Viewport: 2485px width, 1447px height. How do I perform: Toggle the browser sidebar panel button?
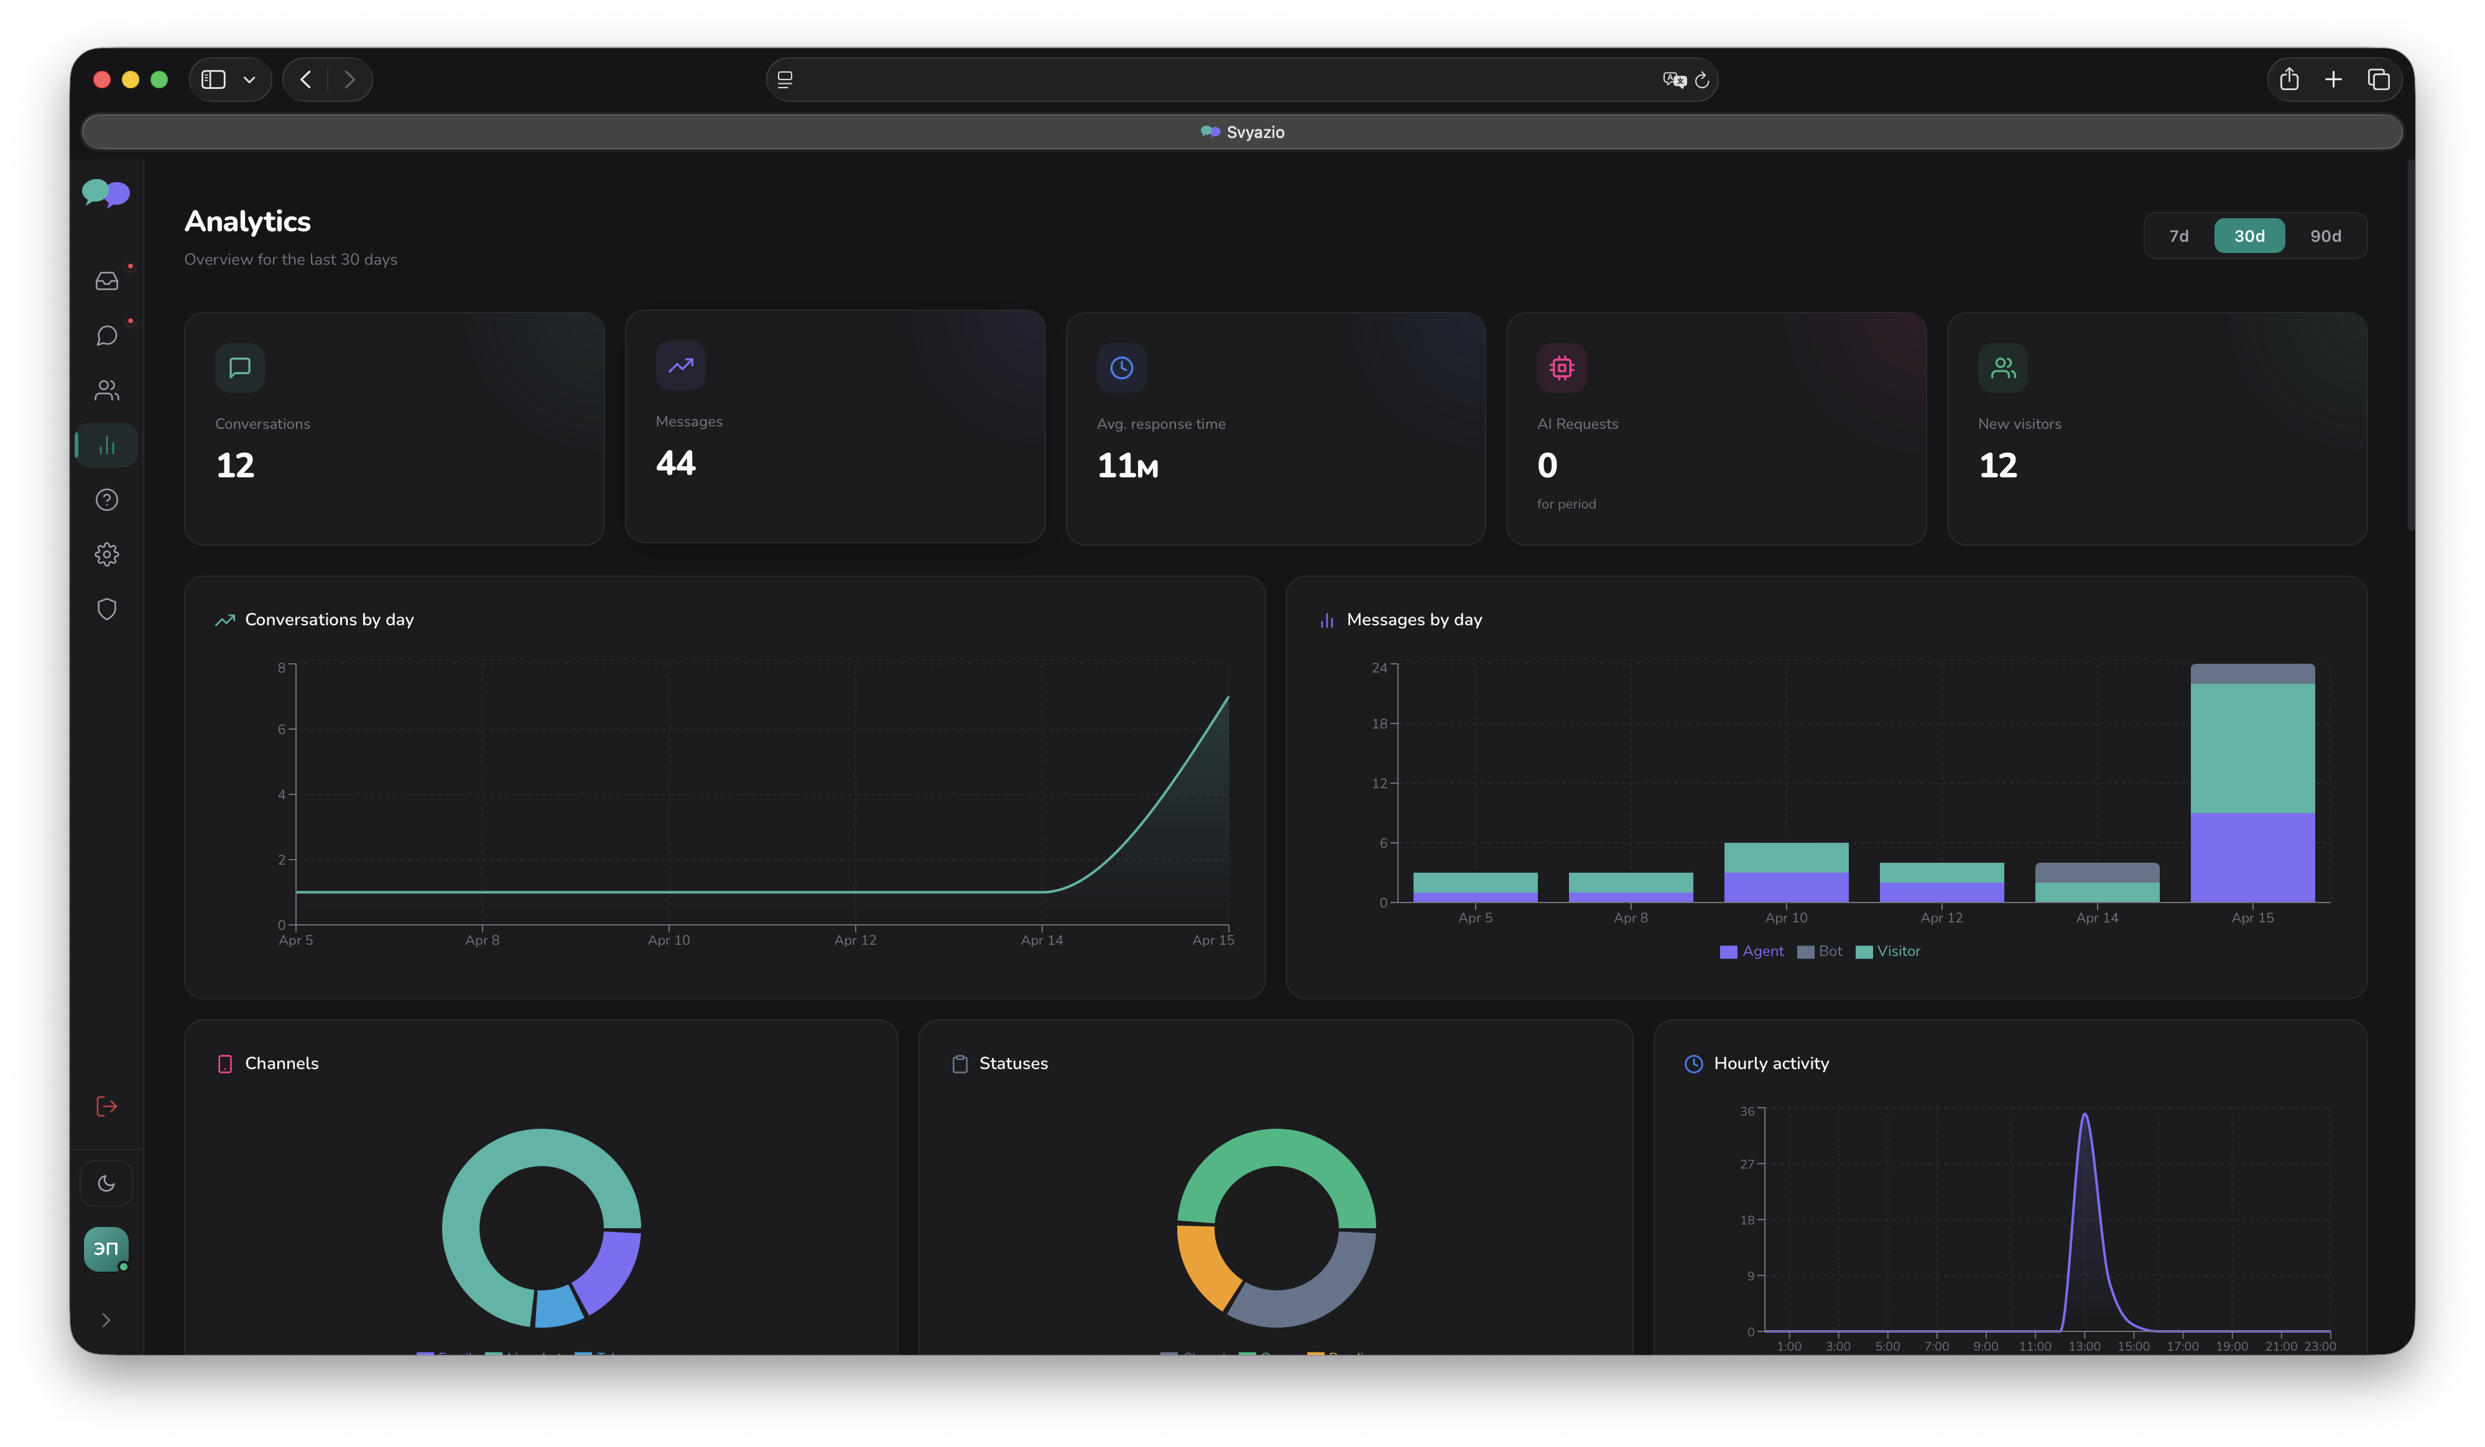[x=214, y=80]
